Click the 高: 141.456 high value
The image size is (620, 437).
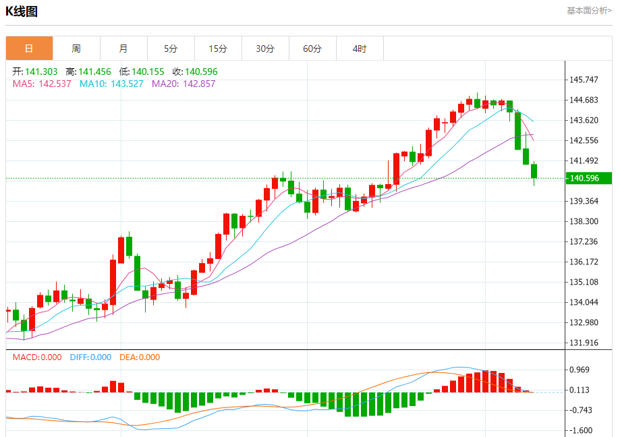(88, 71)
